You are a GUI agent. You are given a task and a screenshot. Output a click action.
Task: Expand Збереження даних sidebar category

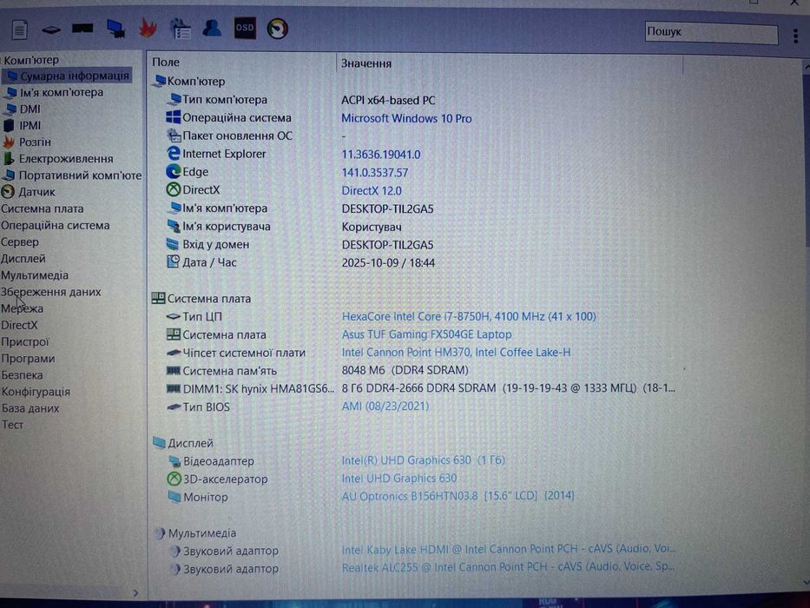(51, 292)
